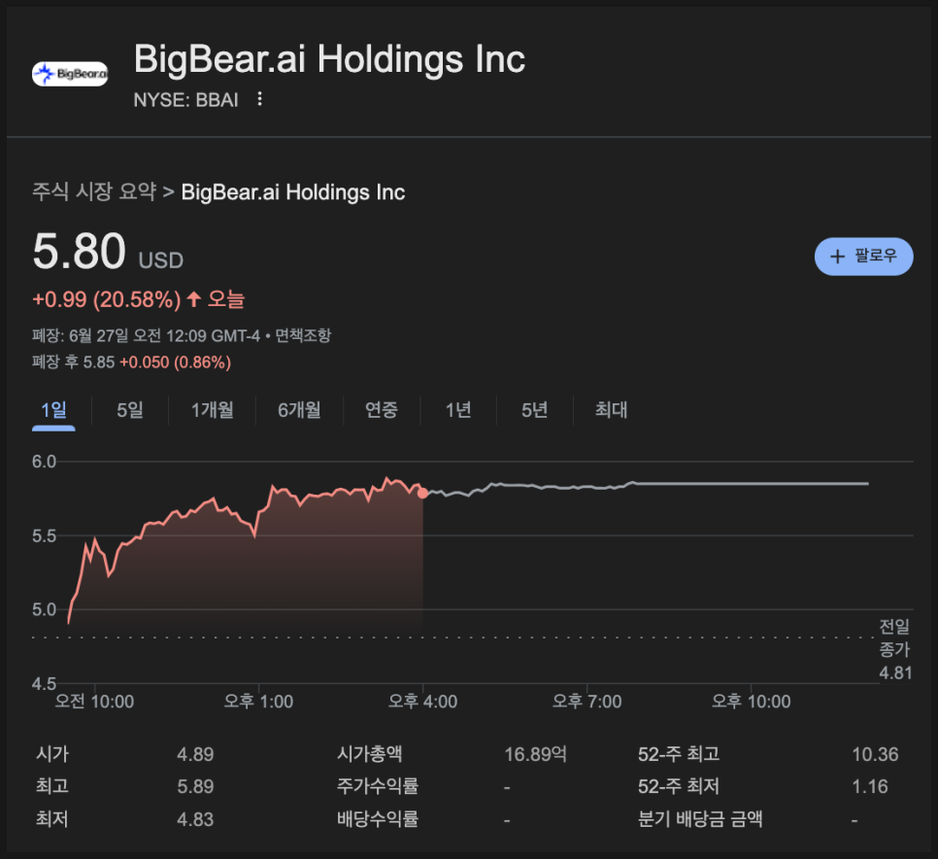The image size is (938, 859).
Task: Select the 최대 max range tab
Action: point(612,410)
